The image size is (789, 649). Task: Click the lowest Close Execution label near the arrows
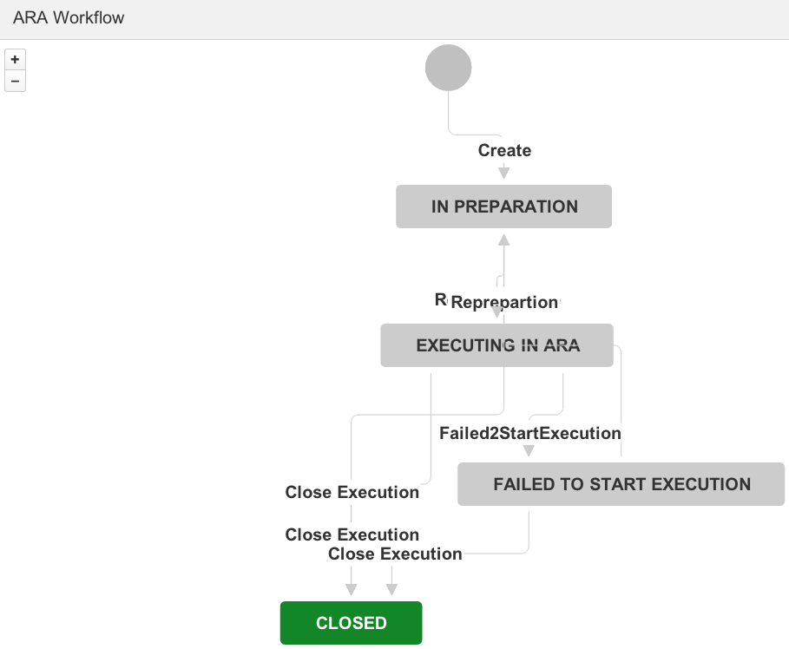pos(395,554)
